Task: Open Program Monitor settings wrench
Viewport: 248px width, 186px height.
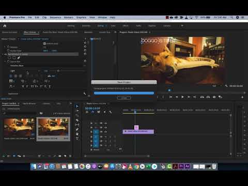Action: coord(226,86)
